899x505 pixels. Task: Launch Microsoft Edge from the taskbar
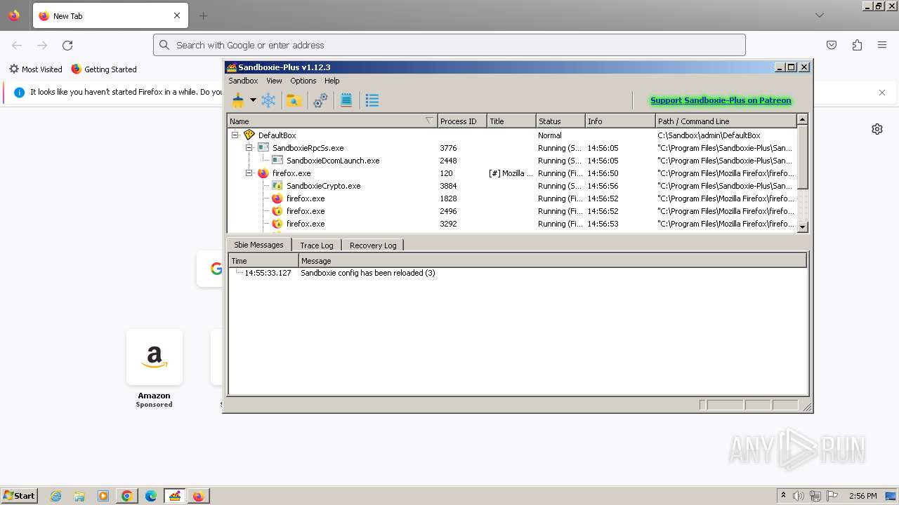(x=150, y=496)
